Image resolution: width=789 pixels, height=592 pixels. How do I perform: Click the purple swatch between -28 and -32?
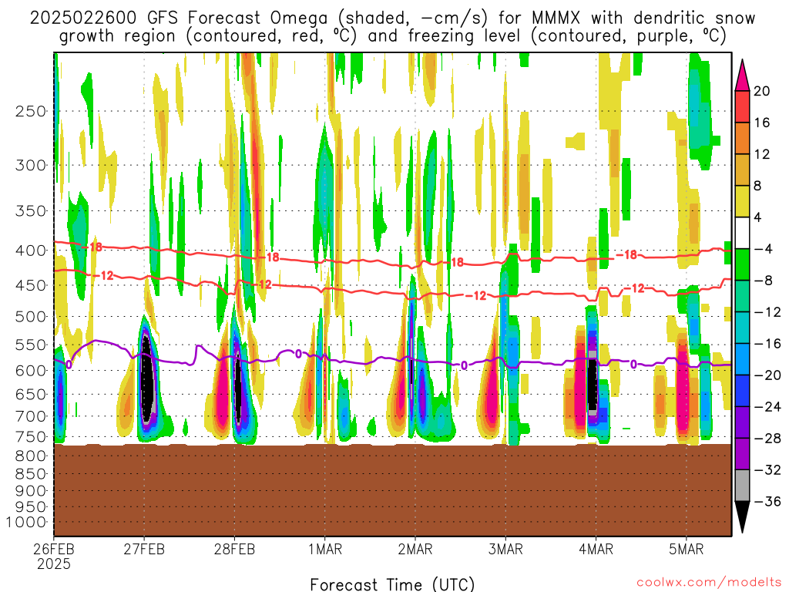742,453
